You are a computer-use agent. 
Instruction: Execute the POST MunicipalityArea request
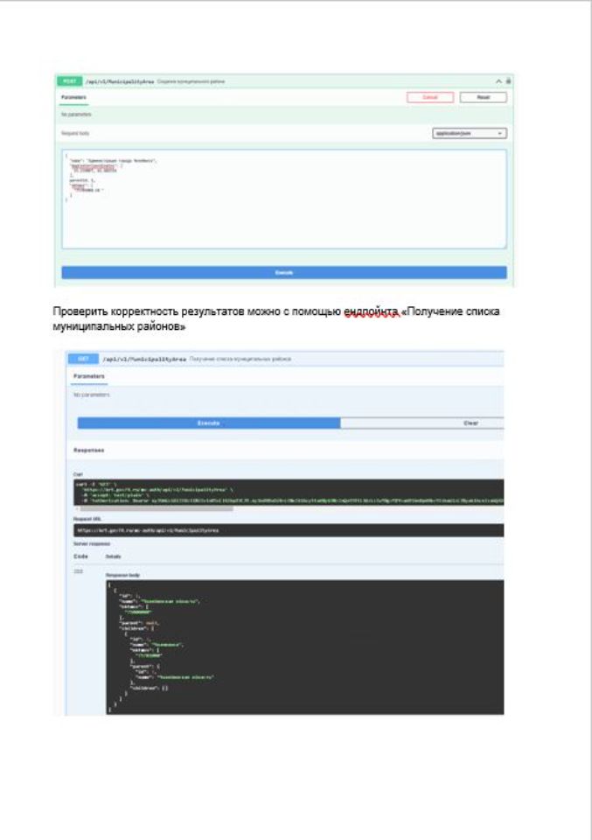coord(283,273)
